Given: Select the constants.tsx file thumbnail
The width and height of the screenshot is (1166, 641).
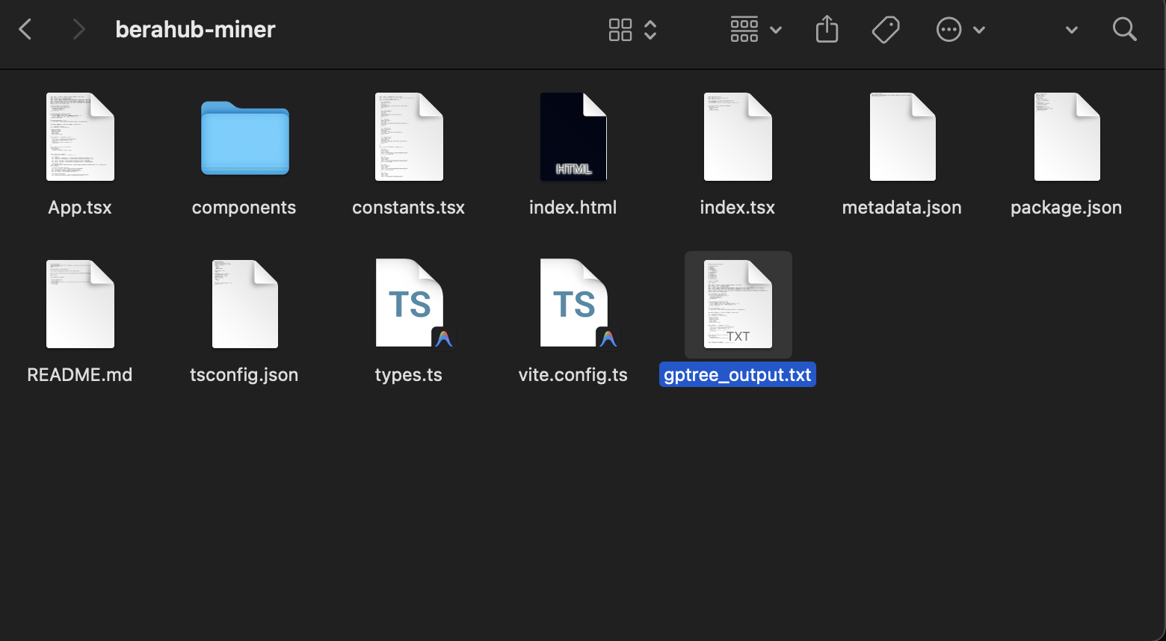Looking at the screenshot, I should [409, 137].
